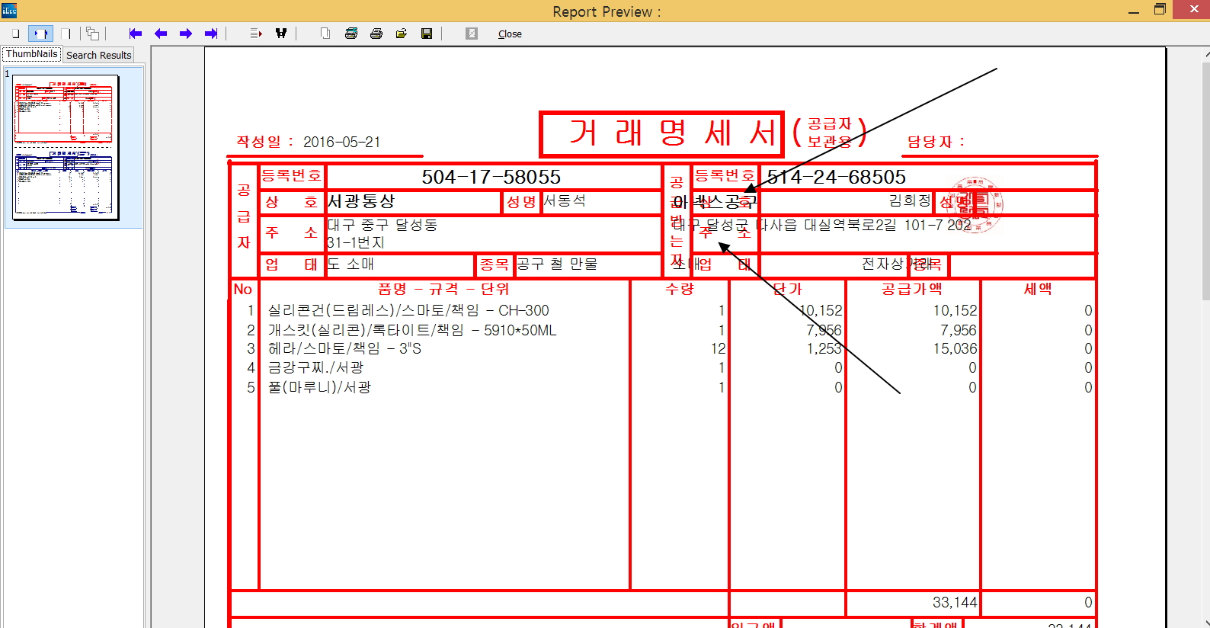Toggle the fit page width view
This screenshot has height=628, width=1210.
point(40,34)
